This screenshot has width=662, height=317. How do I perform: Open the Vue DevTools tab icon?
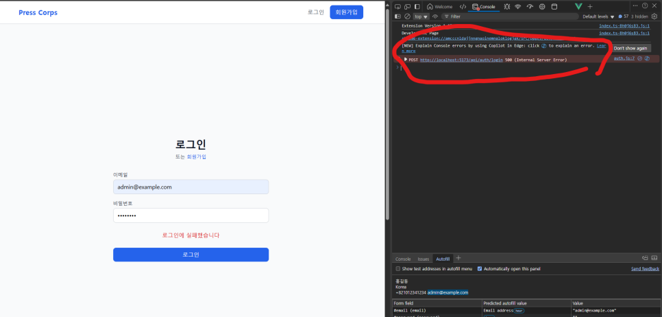click(578, 6)
